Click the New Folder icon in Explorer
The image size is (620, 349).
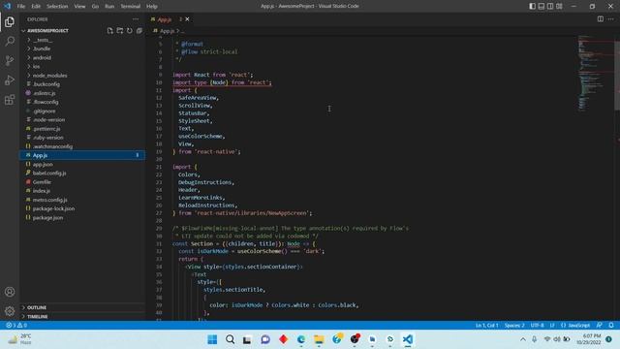tap(120, 31)
